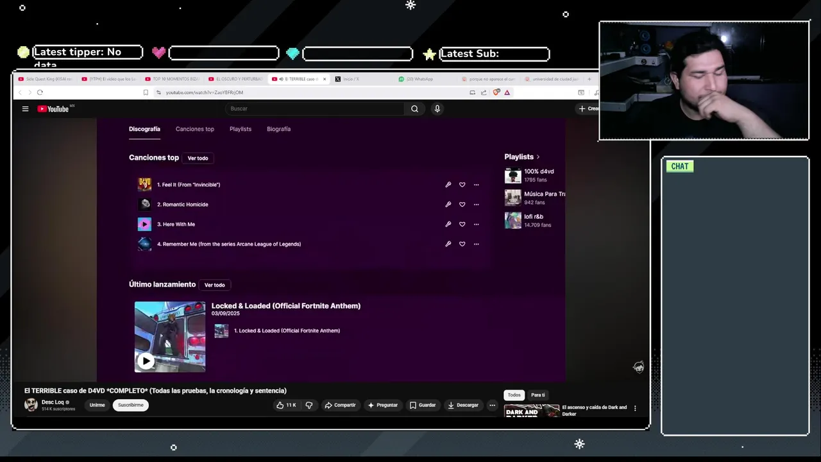
Task: Open the Brave Rewards triangle icon
Action: (507, 92)
